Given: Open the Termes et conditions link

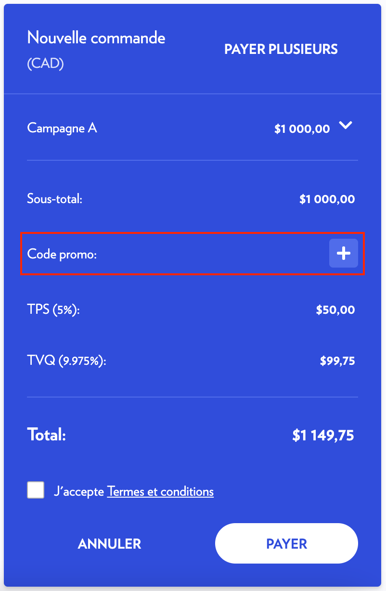Looking at the screenshot, I should point(160,491).
